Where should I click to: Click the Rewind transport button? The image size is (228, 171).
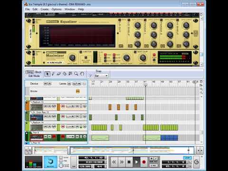114,162
